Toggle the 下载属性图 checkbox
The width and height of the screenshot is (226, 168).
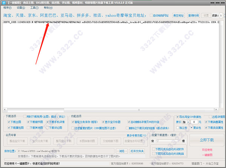pyautogui.click(x=9, y=127)
